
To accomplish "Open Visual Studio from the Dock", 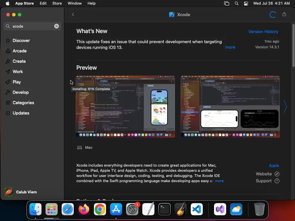I will pyautogui.click(x=220, y=209).
